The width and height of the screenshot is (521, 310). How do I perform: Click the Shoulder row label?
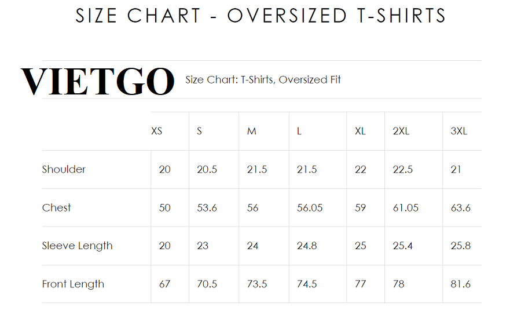coord(64,169)
